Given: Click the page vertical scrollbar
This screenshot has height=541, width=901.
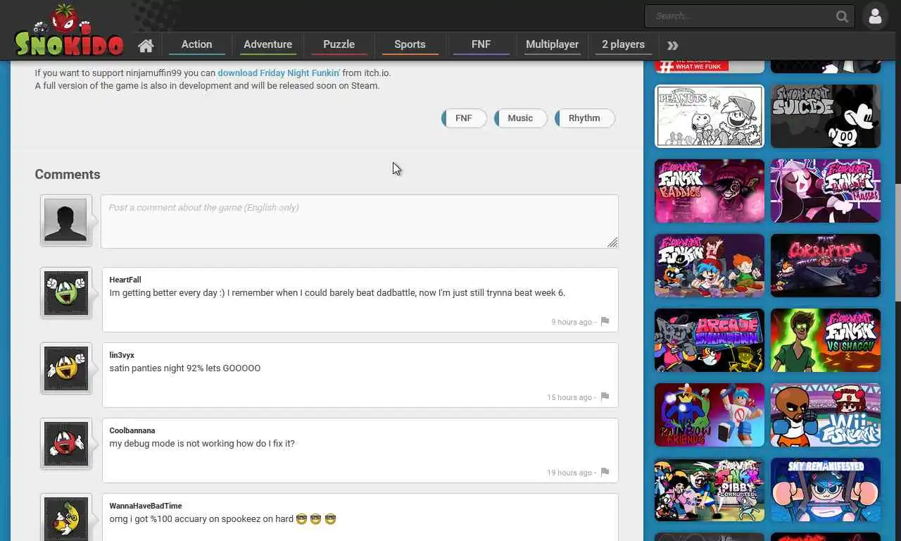Looking at the screenshot, I should (897, 243).
